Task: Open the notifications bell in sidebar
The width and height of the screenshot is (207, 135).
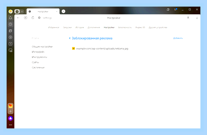Action: (x=10, y=18)
